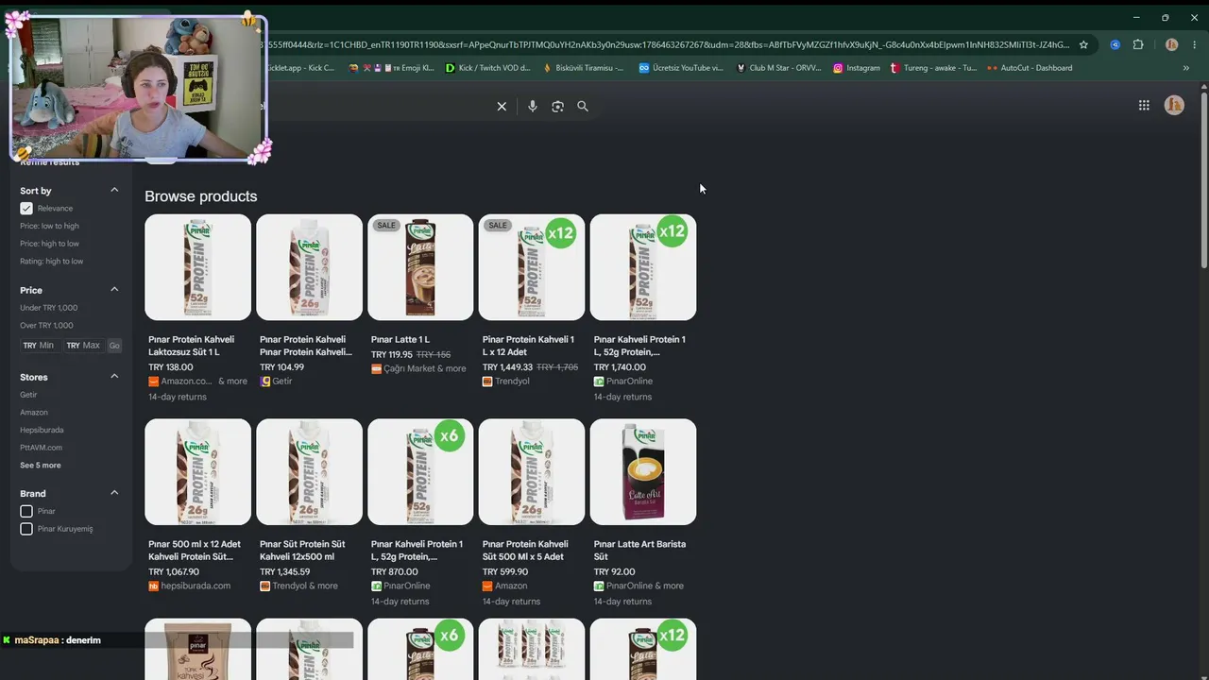Open the Chrome three-dot menu
This screenshot has height=680, width=1209.
point(1195,44)
